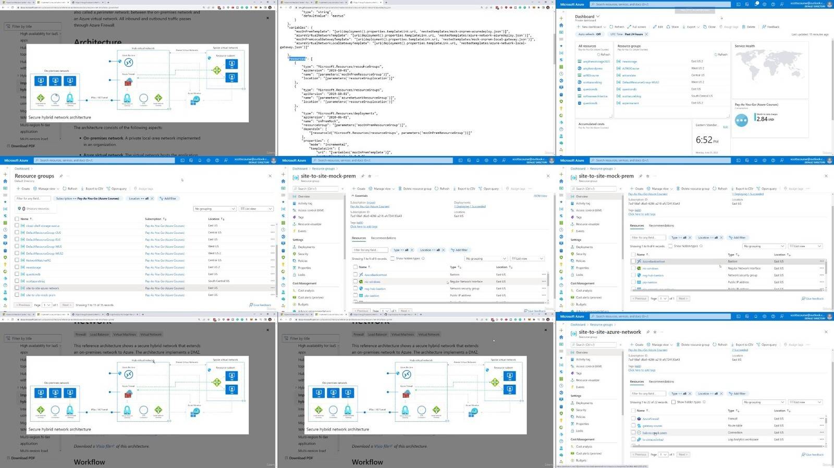Expand the Dashboard title dropdown chevron
This screenshot has height=468, width=834.
tap(598, 17)
